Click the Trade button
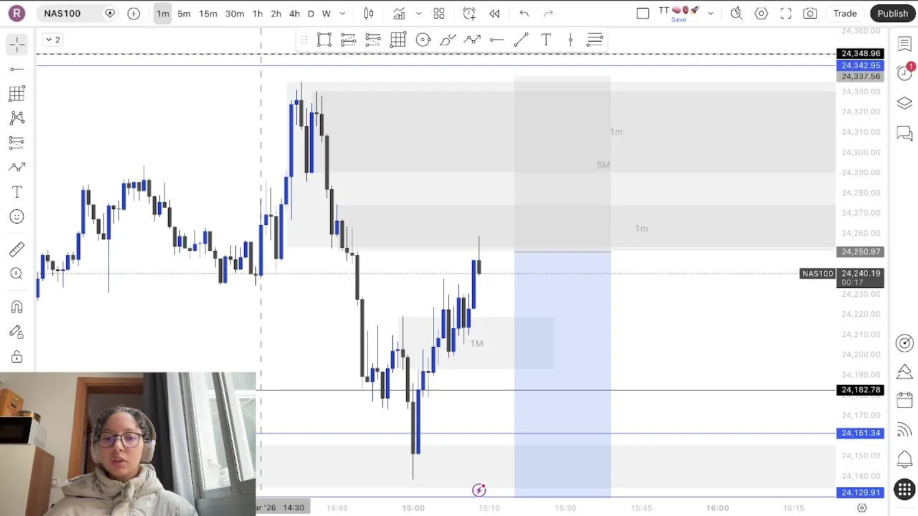Screen dimensions: 918x516 click(x=845, y=14)
